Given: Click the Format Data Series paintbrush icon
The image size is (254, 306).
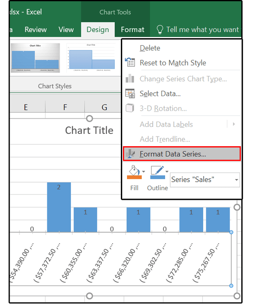Looking at the screenshot, I should [130, 154].
